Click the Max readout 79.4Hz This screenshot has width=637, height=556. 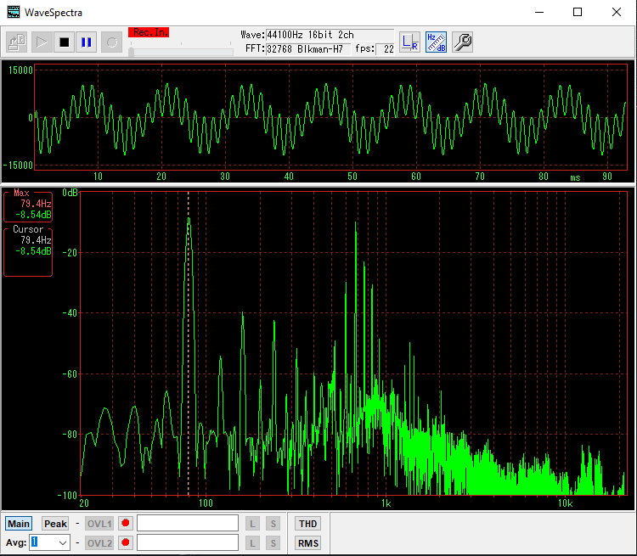pyautogui.click(x=36, y=204)
